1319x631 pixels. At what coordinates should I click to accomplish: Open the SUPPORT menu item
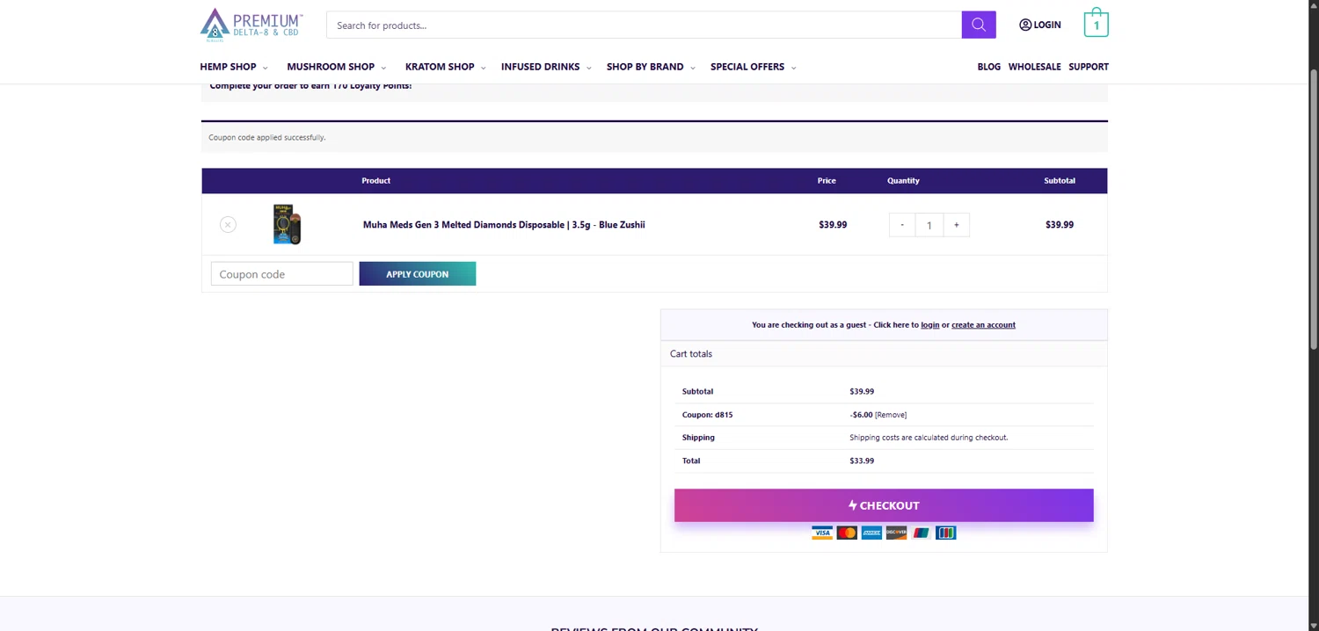1089,67
